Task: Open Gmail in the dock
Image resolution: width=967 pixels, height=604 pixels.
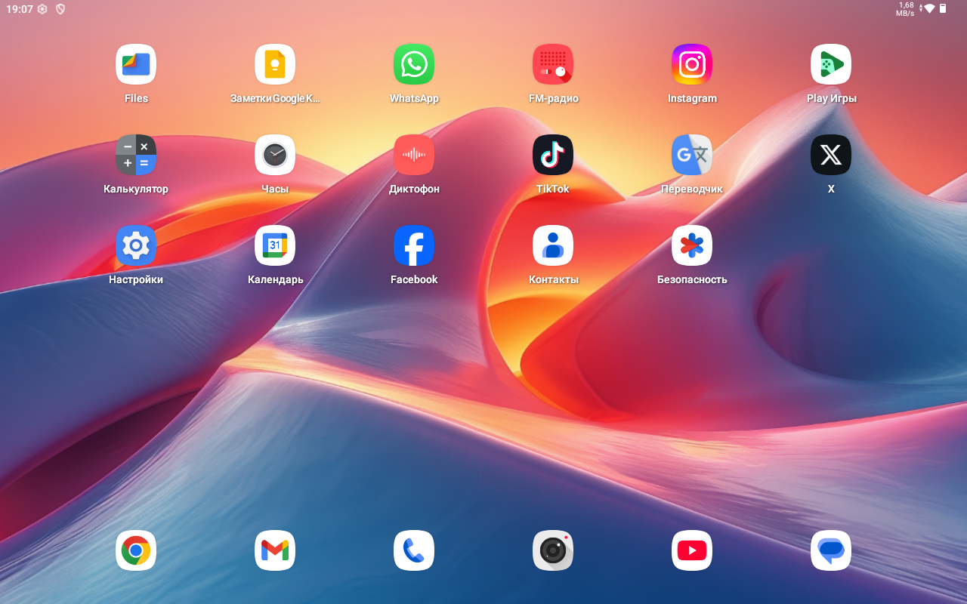Action: (x=275, y=550)
